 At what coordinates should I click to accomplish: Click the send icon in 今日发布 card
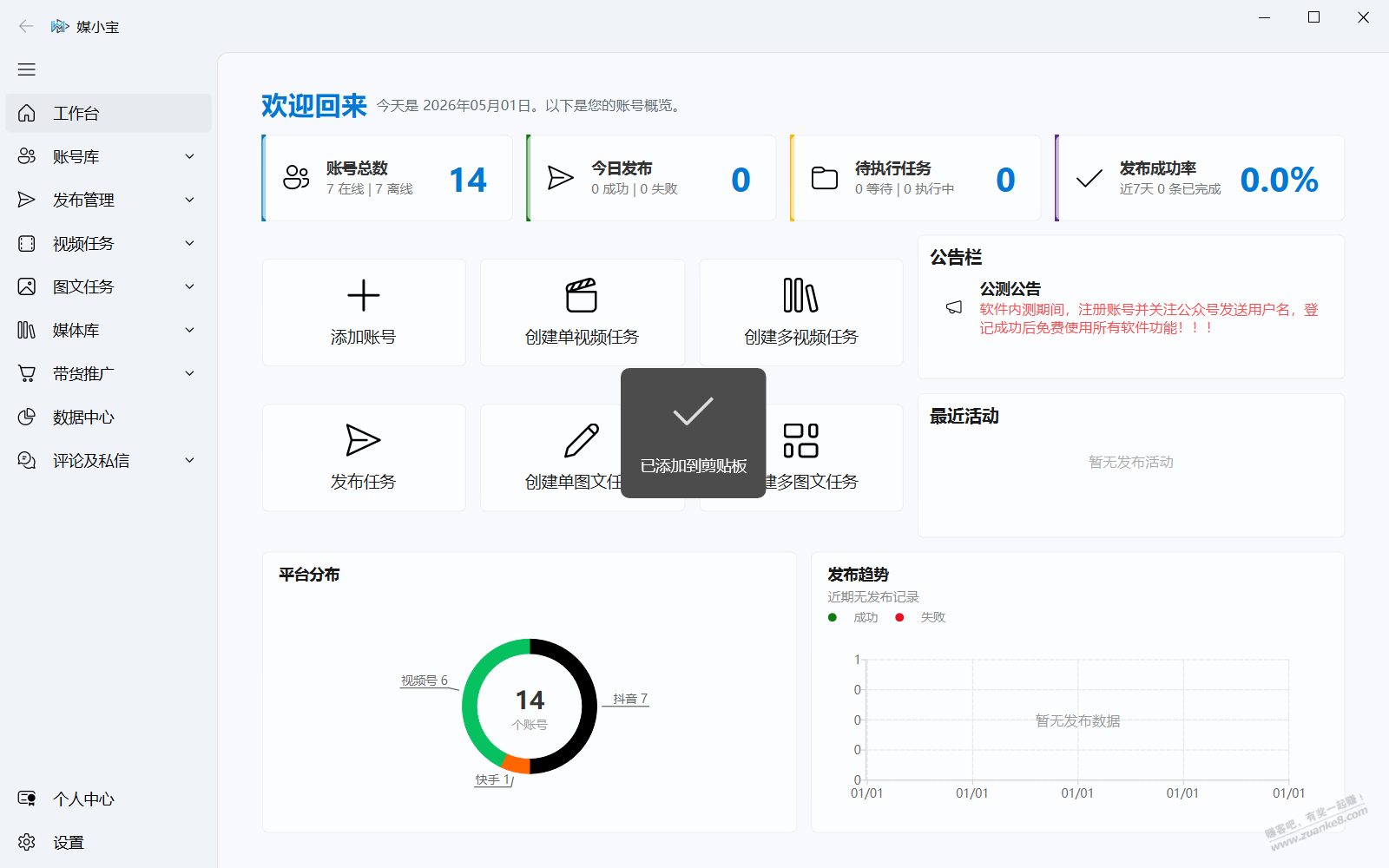561,178
